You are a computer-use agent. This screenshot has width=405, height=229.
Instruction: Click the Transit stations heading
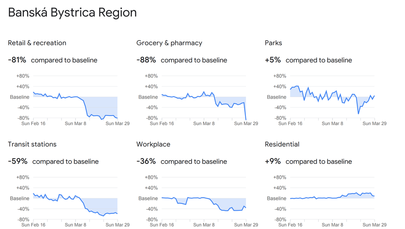(x=32, y=144)
